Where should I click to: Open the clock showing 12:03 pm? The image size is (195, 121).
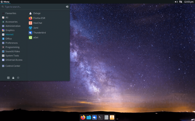coord(189,2)
